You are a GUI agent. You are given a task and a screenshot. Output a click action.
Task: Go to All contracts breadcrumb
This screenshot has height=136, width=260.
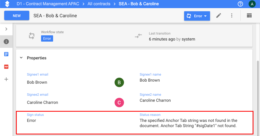pyautogui.click(x=99, y=4)
